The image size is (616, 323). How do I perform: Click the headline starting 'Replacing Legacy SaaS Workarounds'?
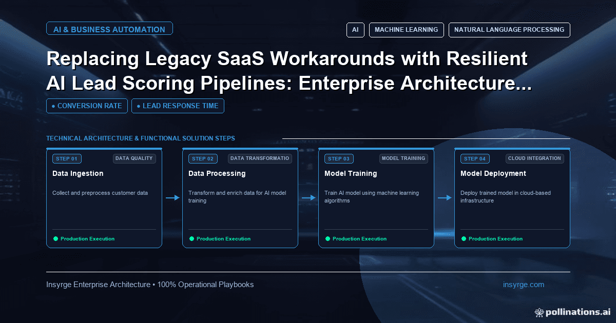(x=288, y=71)
